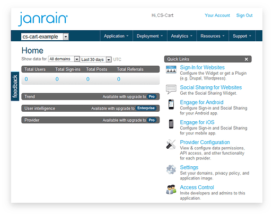Open the Application menu

(x=116, y=36)
